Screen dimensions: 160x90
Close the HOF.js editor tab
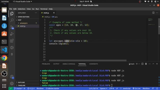[54, 13]
